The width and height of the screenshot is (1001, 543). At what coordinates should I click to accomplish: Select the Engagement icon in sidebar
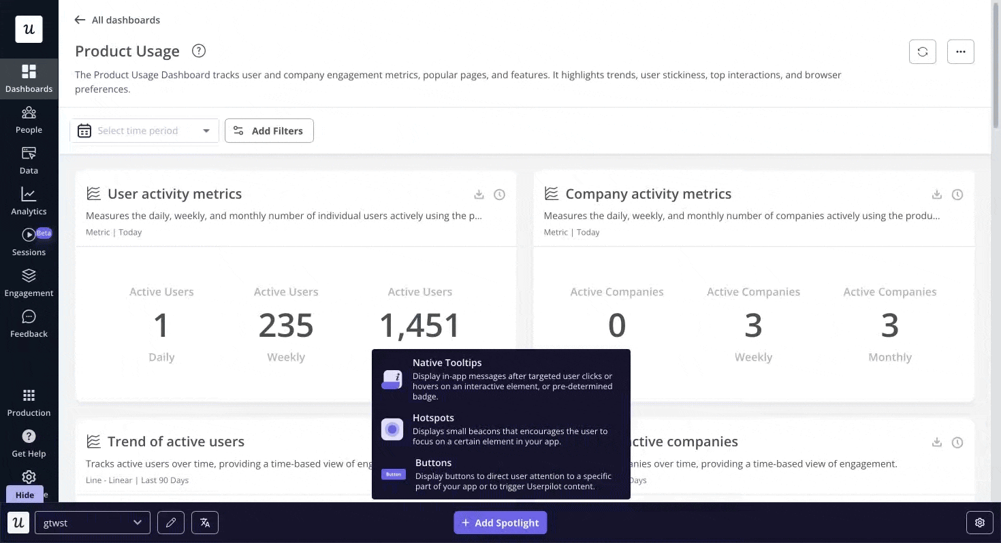click(x=29, y=282)
